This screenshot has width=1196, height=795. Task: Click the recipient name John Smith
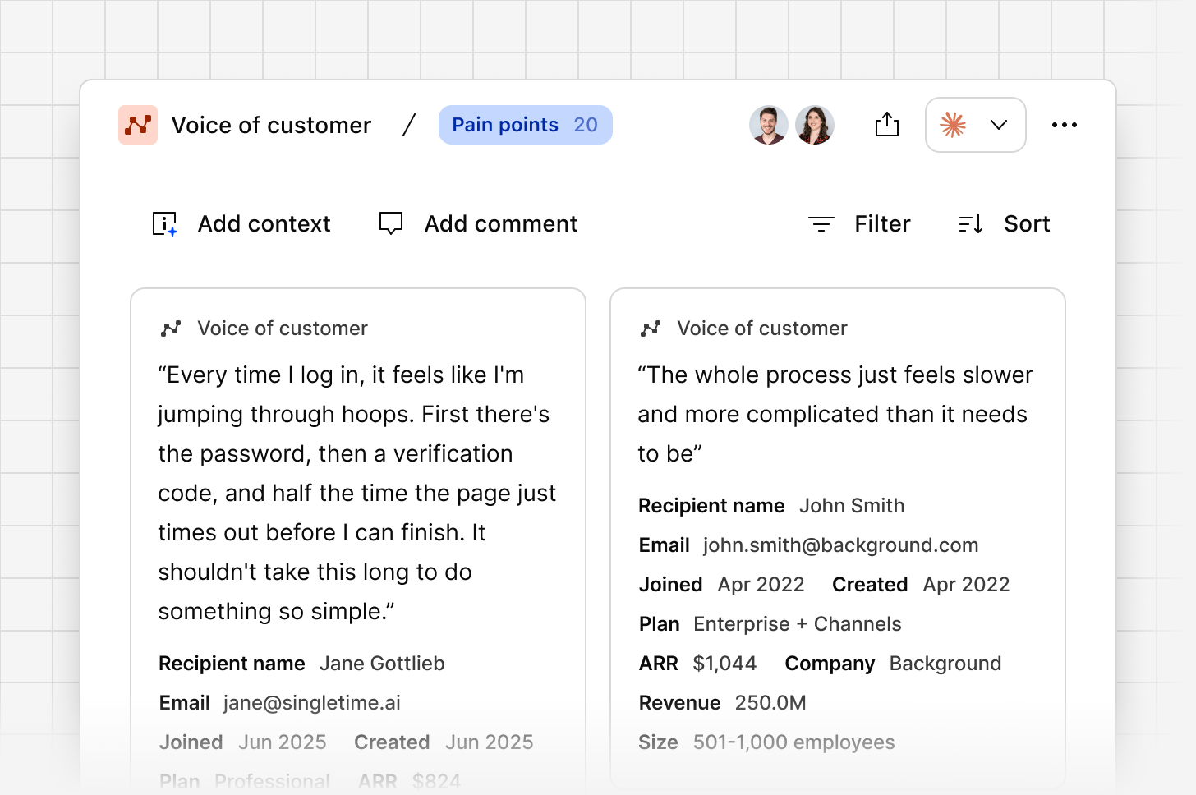(x=852, y=506)
